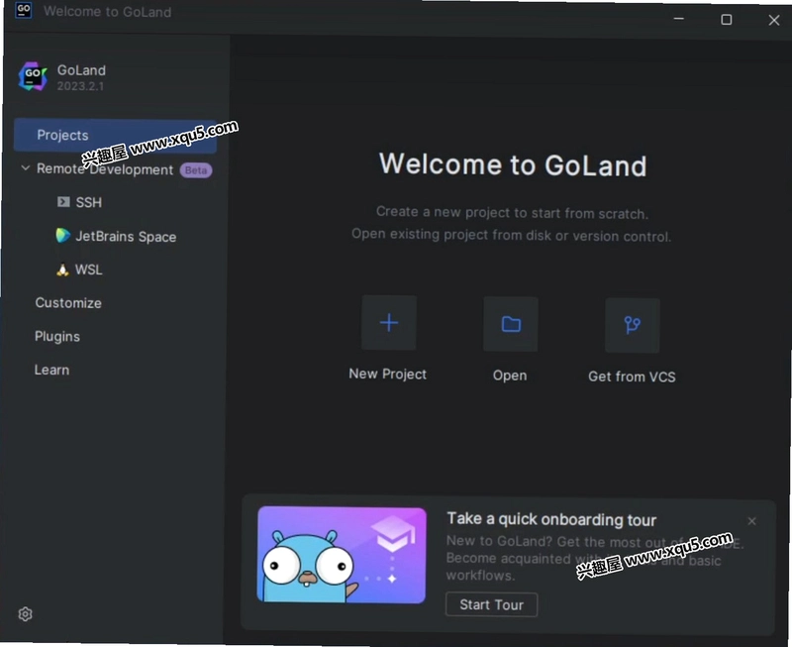Image resolution: width=792 pixels, height=647 pixels.
Task: Open the settings gear in sidebar corner
Action: tap(26, 614)
